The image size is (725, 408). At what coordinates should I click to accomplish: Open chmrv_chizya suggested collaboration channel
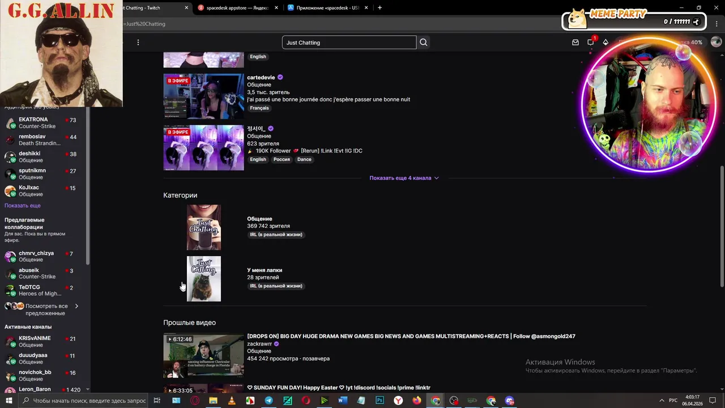[x=44, y=257]
